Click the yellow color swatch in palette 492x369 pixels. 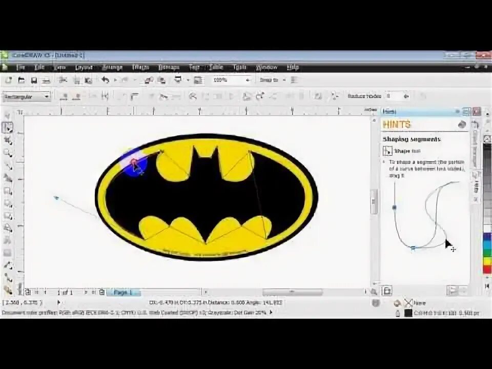pos(487,261)
